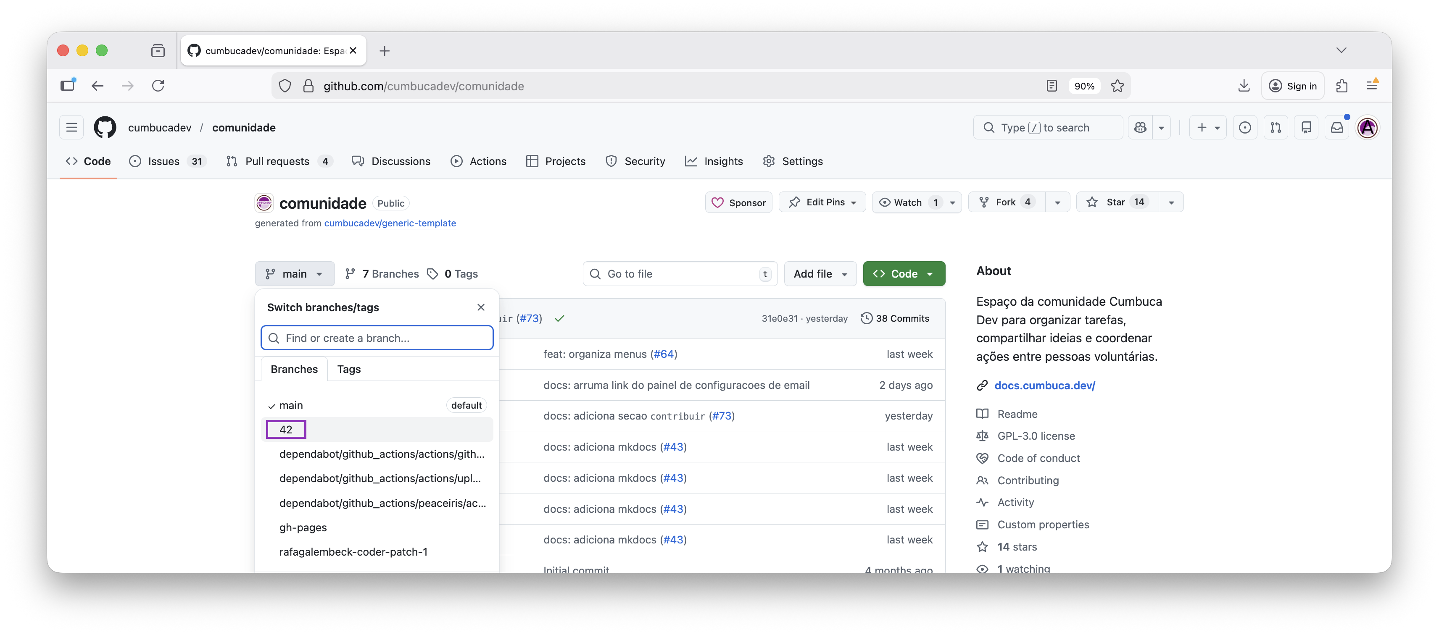Click the browser reload button
The image size is (1439, 635).
click(158, 86)
